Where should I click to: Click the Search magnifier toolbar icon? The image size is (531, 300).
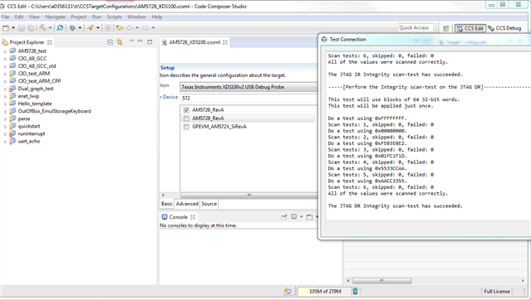[x=60, y=27]
